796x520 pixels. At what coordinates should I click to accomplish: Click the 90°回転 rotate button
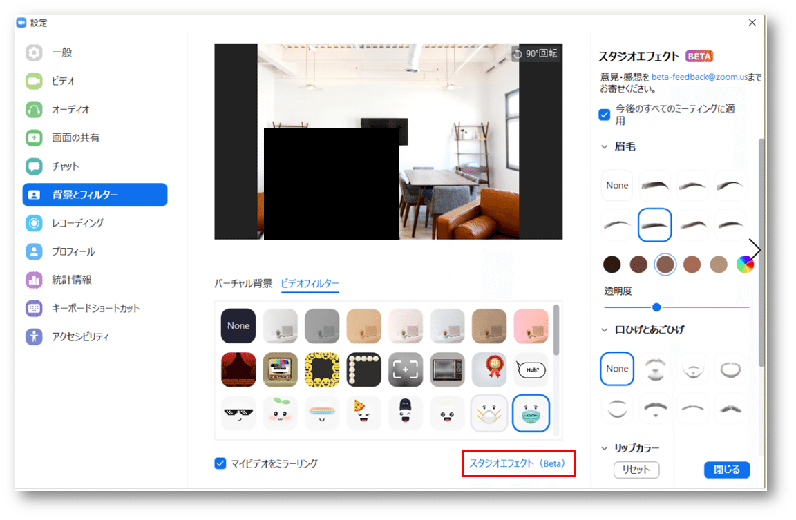click(x=536, y=54)
